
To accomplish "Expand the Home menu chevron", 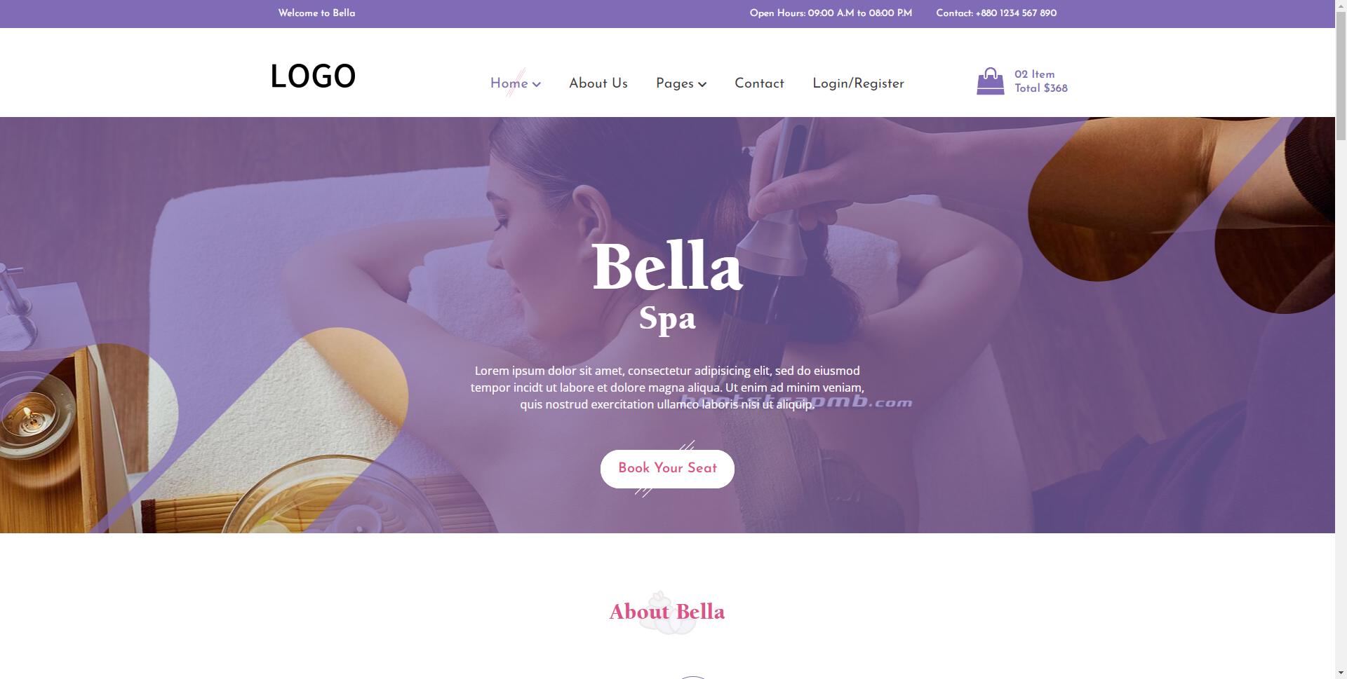I will (537, 84).
